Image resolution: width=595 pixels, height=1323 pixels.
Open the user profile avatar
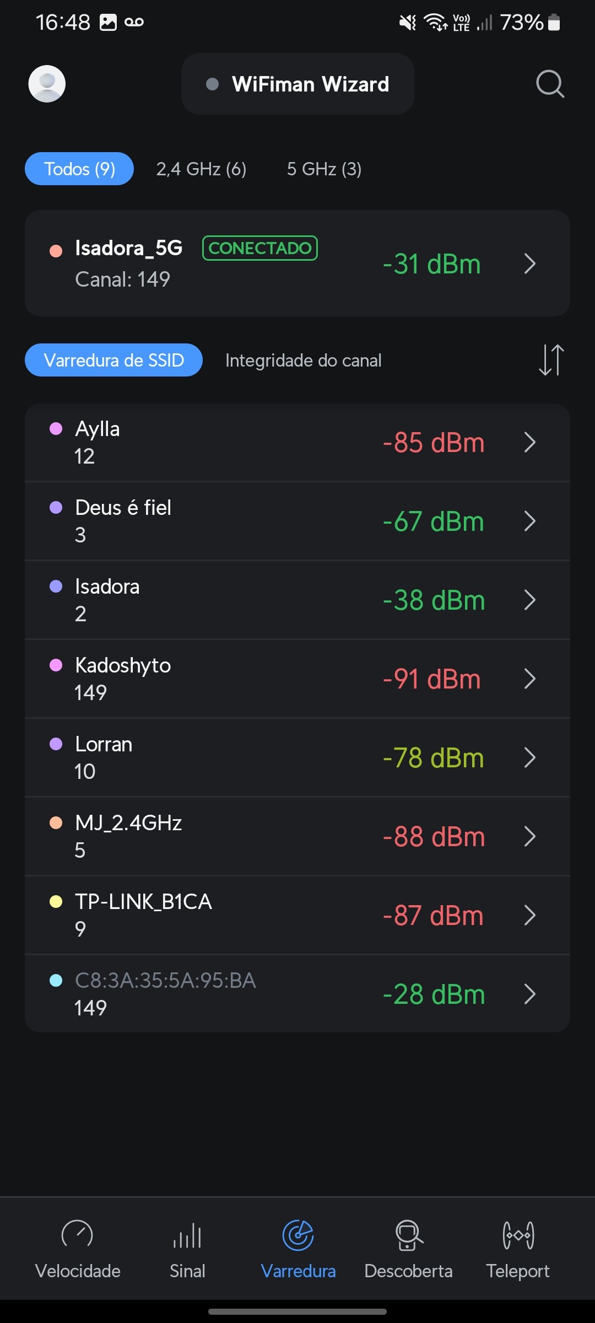pyautogui.click(x=47, y=84)
